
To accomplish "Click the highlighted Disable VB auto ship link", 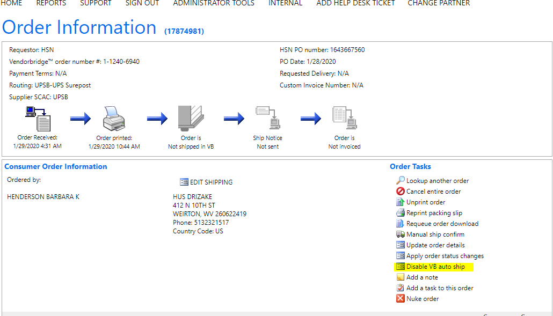I will 435,267.
